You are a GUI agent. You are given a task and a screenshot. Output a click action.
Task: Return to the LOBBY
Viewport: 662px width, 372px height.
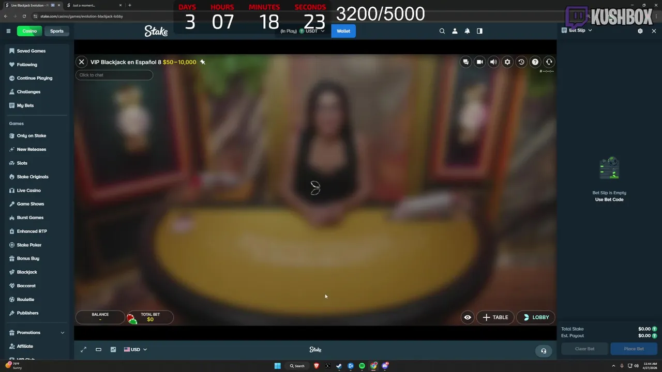click(536, 317)
